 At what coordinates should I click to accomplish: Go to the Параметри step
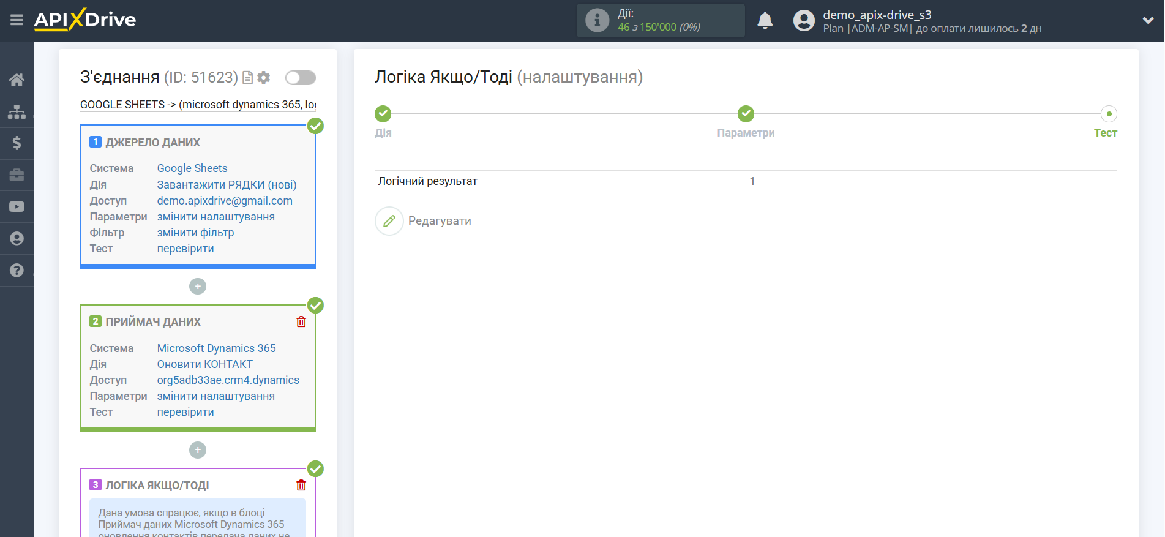pyautogui.click(x=746, y=133)
